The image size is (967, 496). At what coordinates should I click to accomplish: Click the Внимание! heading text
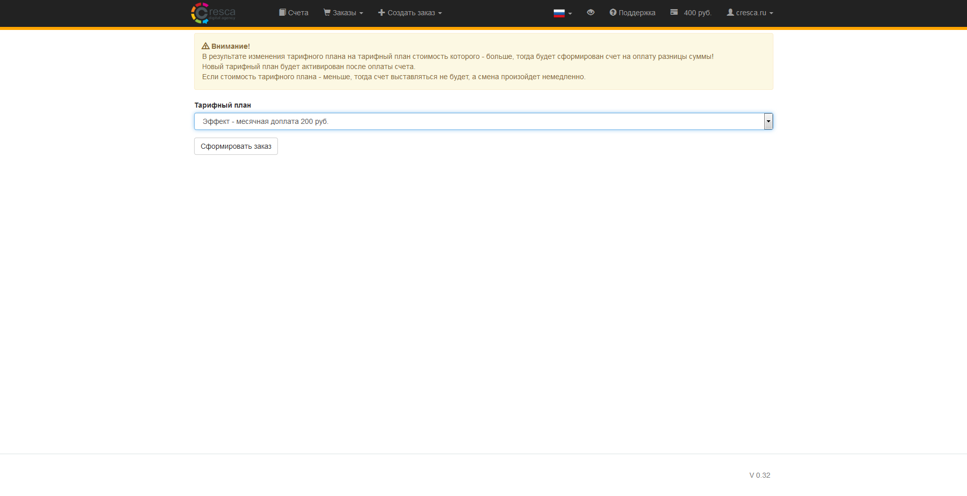231,46
